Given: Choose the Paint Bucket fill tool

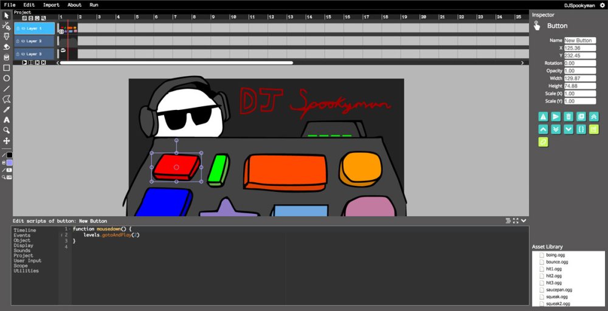Looking at the screenshot, I should coord(6,57).
